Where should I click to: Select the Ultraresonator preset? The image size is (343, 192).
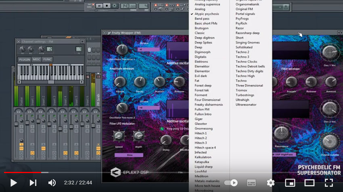pyautogui.click(x=246, y=105)
